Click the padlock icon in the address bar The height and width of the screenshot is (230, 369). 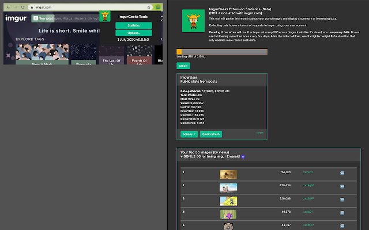click(32, 7)
